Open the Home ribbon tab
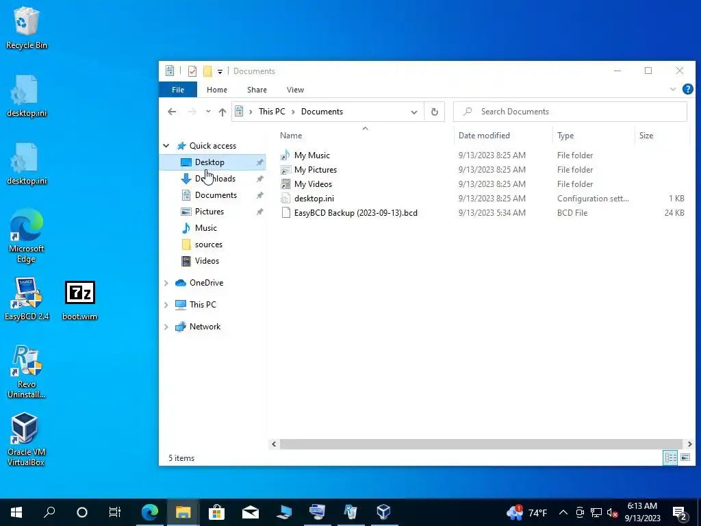Viewport: 701px width, 526px height. coord(217,90)
